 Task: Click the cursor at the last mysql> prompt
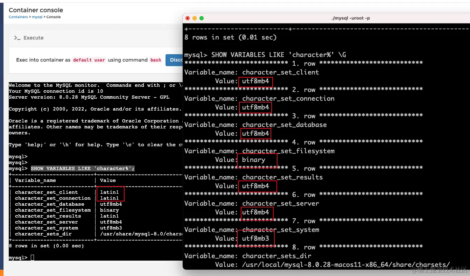pyautogui.click(x=33, y=258)
